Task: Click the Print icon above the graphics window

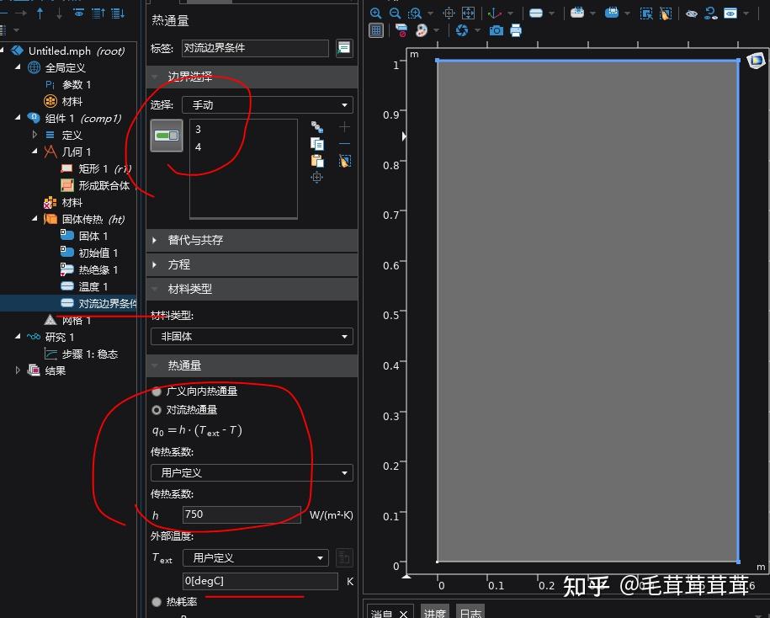Action: [515, 30]
